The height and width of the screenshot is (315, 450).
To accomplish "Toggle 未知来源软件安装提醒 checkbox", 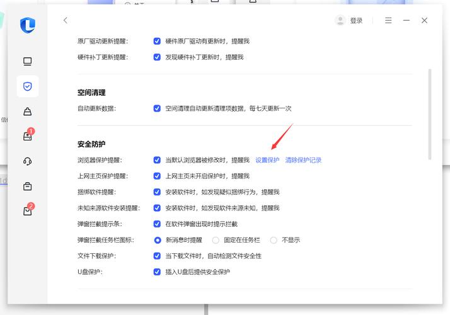I will click(x=157, y=208).
